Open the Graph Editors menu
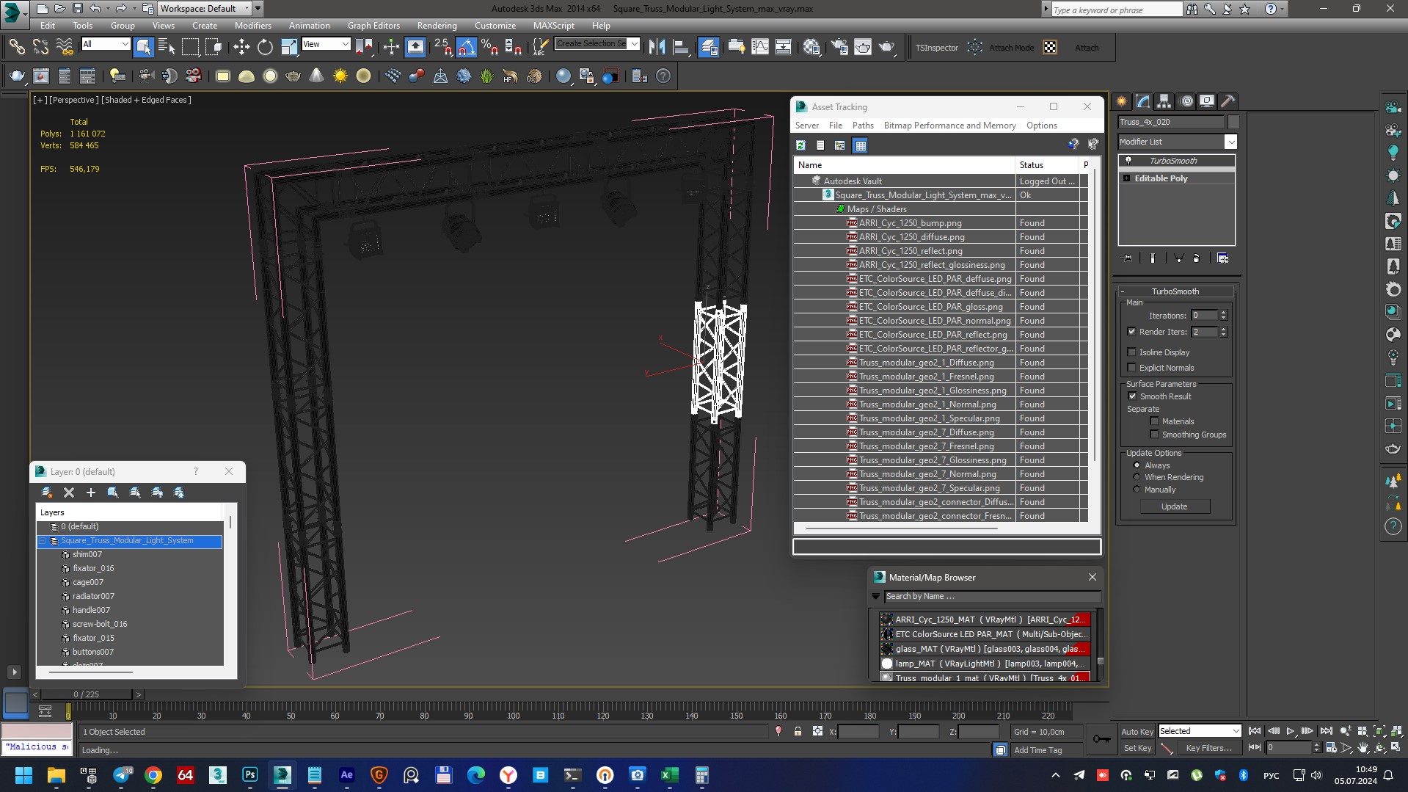The height and width of the screenshot is (792, 1408). click(x=373, y=26)
